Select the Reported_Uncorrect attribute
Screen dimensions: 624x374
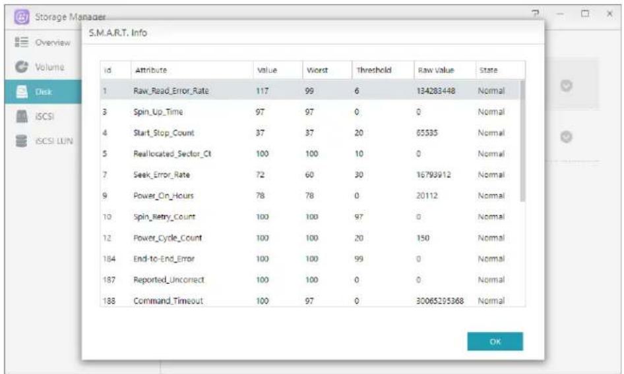click(x=169, y=280)
